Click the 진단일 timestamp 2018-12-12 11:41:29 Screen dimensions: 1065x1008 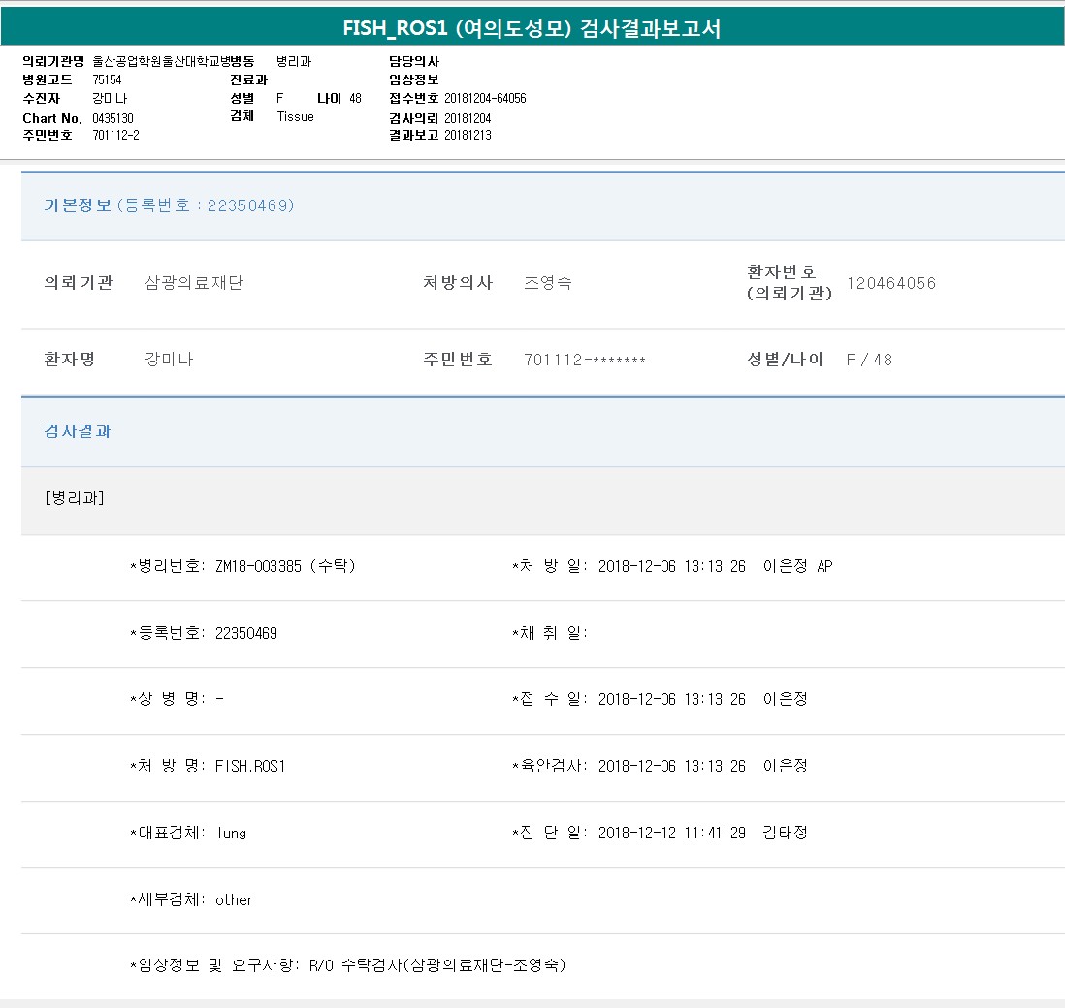click(x=671, y=833)
